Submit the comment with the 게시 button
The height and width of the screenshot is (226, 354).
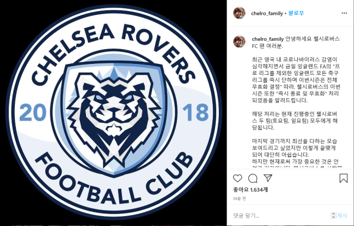(342, 216)
